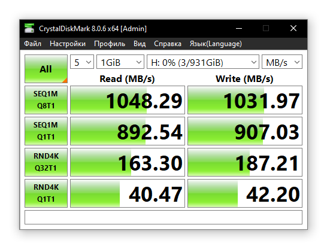
Task: Click the Read (MB/s) column header
Action: 127,79
